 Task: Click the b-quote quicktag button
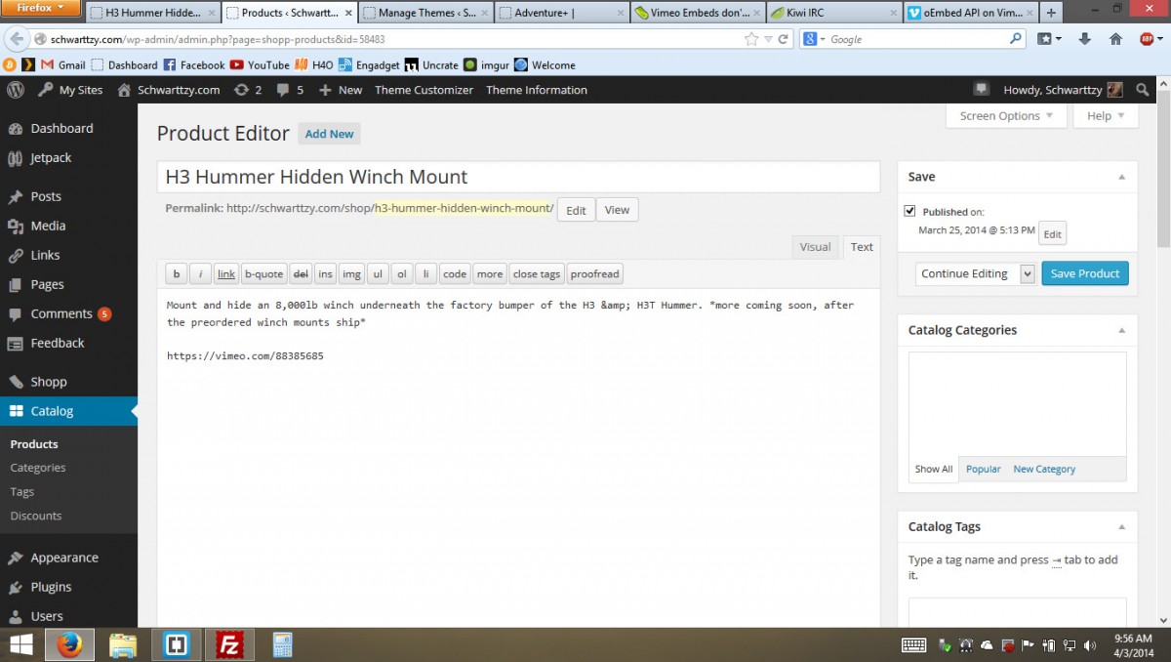pyautogui.click(x=263, y=274)
